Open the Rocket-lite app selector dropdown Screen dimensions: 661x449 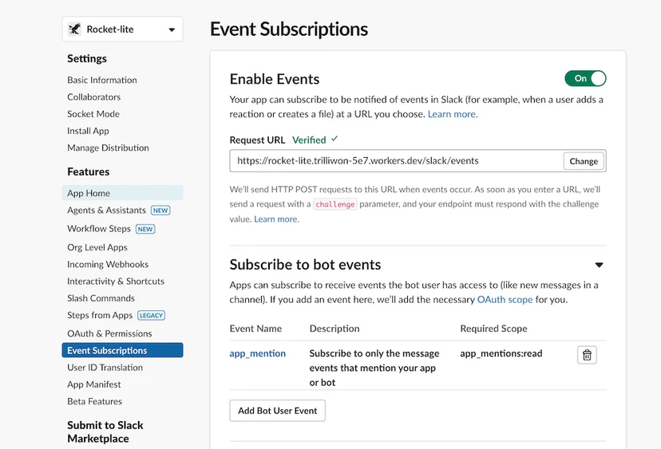click(x=122, y=29)
